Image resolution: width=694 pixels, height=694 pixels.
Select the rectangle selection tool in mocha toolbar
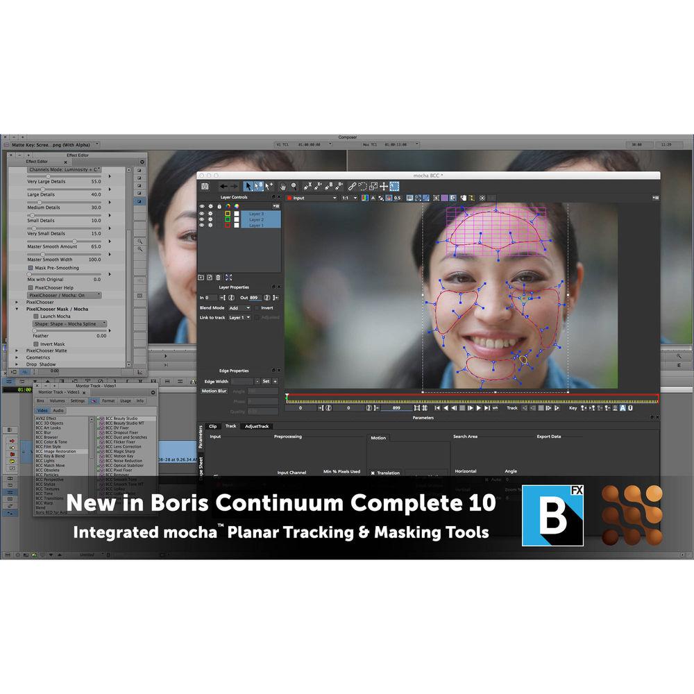(394, 187)
